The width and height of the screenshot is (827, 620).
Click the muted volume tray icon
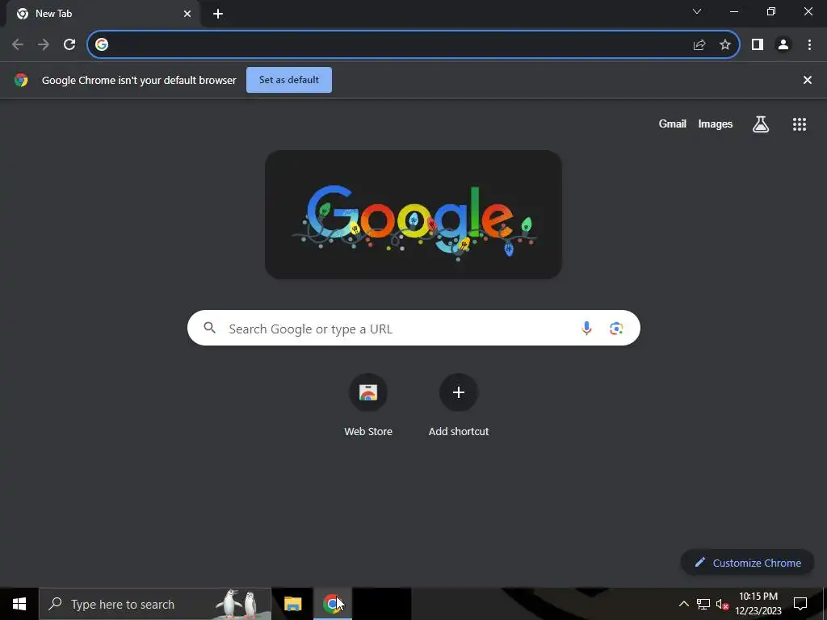pyautogui.click(x=723, y=604)
